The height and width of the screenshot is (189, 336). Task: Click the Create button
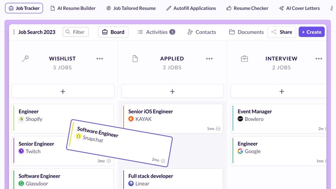click(311, 32)
